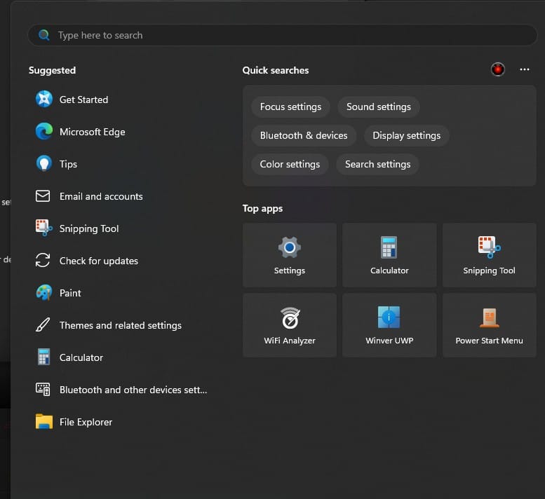Launch the Power Start Menu tile
Screen dimensions: 545x499
click(x=489, y=325)
